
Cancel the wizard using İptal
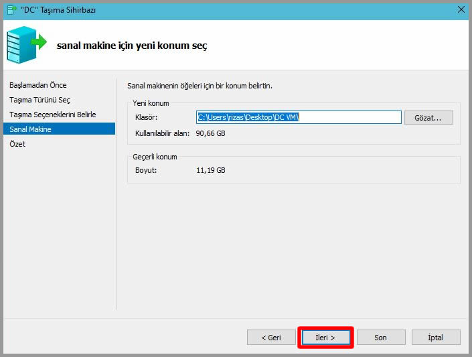tap(436, 338)
